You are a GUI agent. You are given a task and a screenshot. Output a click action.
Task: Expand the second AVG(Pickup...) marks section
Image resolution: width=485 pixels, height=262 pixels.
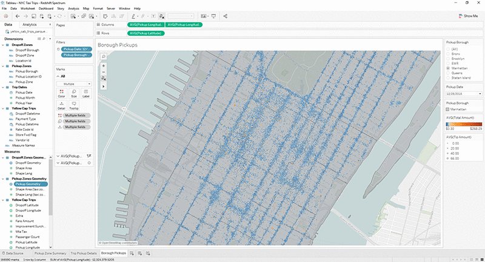point(58,163)
